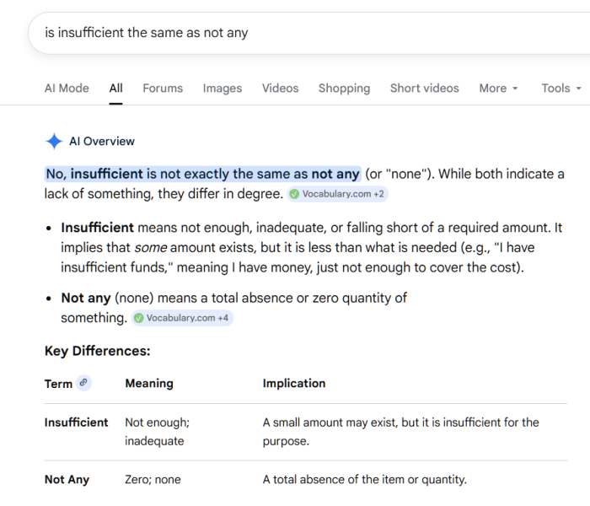Image resolution: width=590 pixels, height=506 pixels.
Task: Click the Implication column header
Action: [x=293, y=384]
